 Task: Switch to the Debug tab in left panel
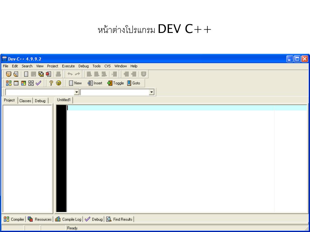click(x=40, y=101)
